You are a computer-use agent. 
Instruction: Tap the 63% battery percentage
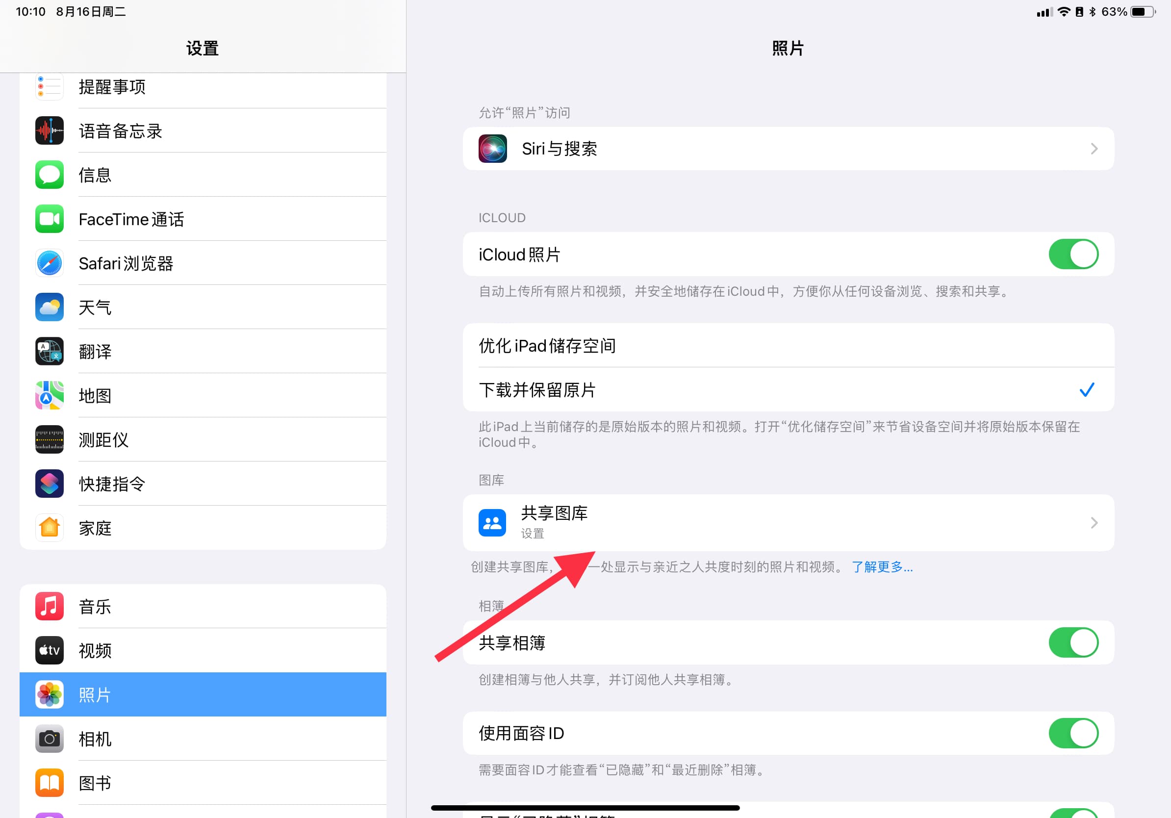[1114, 12]
